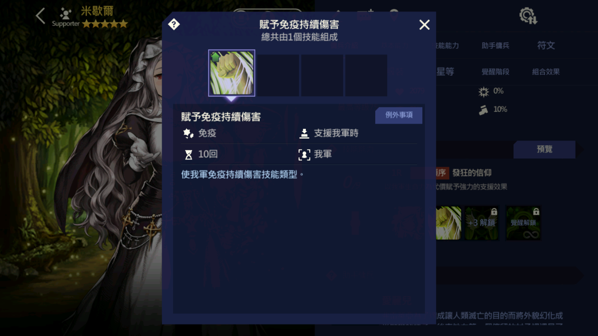Open the 預覽 preview button
Image resolution: width=598 pixels, height=336 pixels.
pos(545,149)
